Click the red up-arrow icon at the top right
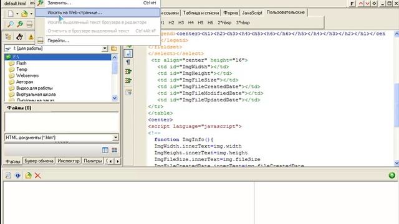This screenshot has width=399, height=224. (361, 4)
